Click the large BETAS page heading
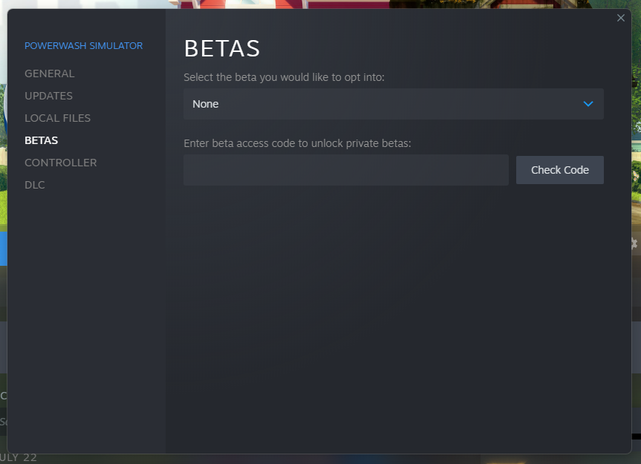This screenshot has height=464, width=641. point(222,49)
